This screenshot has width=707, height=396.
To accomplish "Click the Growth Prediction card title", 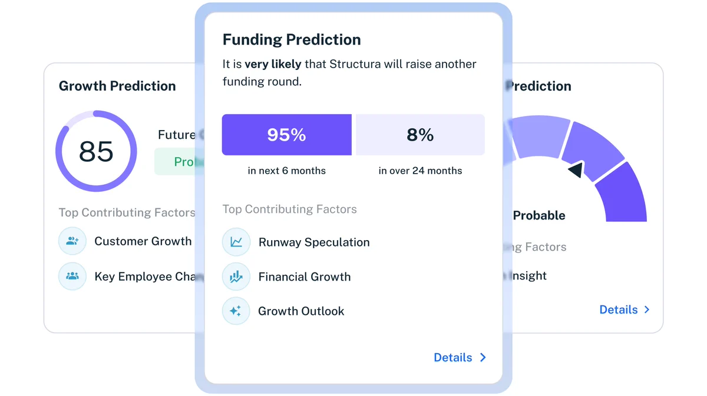I will pyautogui.click(x=117, y=86).
